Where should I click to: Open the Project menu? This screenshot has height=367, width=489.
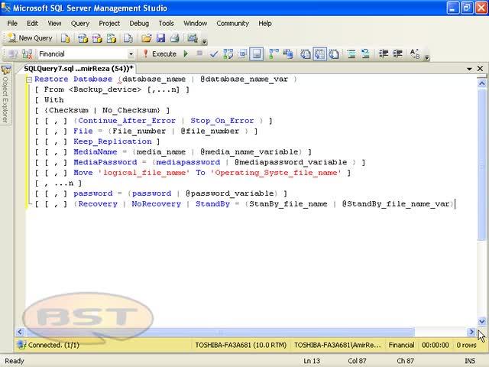coord(109,24)
